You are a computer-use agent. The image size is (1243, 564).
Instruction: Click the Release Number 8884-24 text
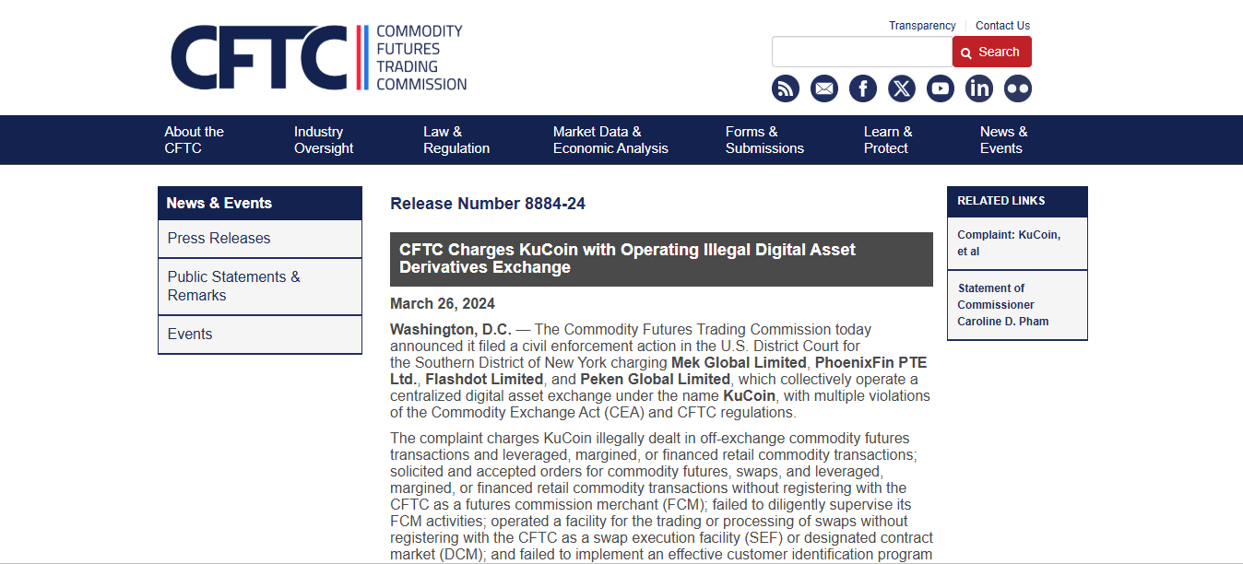pyautogui.click(x=488, y=204)
